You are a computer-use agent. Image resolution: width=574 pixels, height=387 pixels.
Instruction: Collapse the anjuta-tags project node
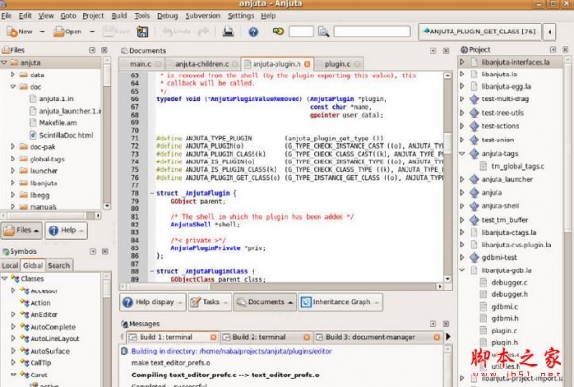[462, 152]
